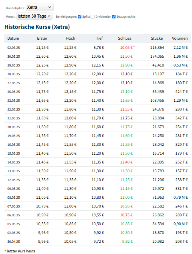
Task: Click Stücke value 13.783
Action: 158,171
